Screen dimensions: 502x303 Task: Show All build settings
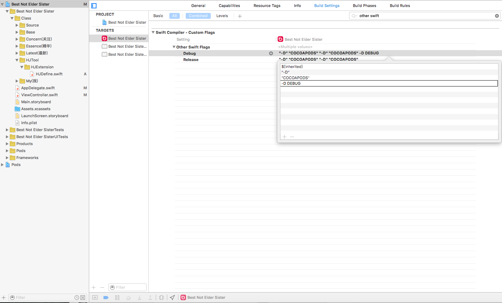(x=175, y=16)
